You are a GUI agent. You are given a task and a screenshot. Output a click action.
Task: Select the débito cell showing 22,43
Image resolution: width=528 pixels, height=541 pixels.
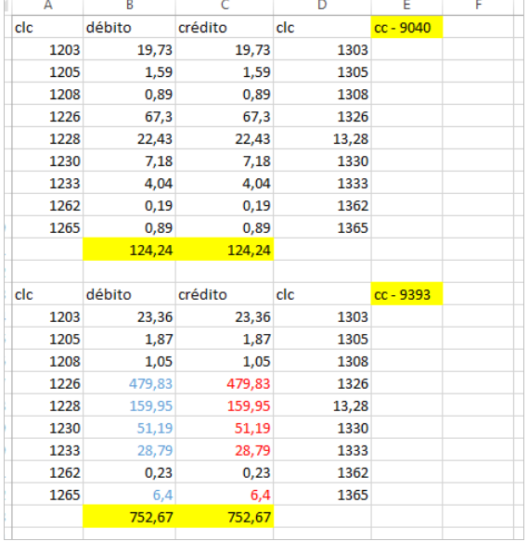129,138
